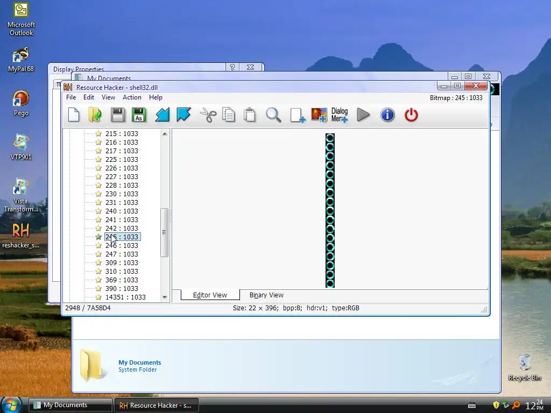Click the Windows Start orb

click(11, 404)
